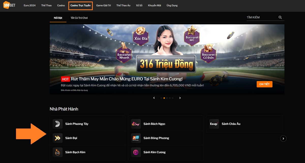Screen dimensions: 305x163
Task: Click the Sảnh Đông Phương AG icon
Action: [136, 138]
